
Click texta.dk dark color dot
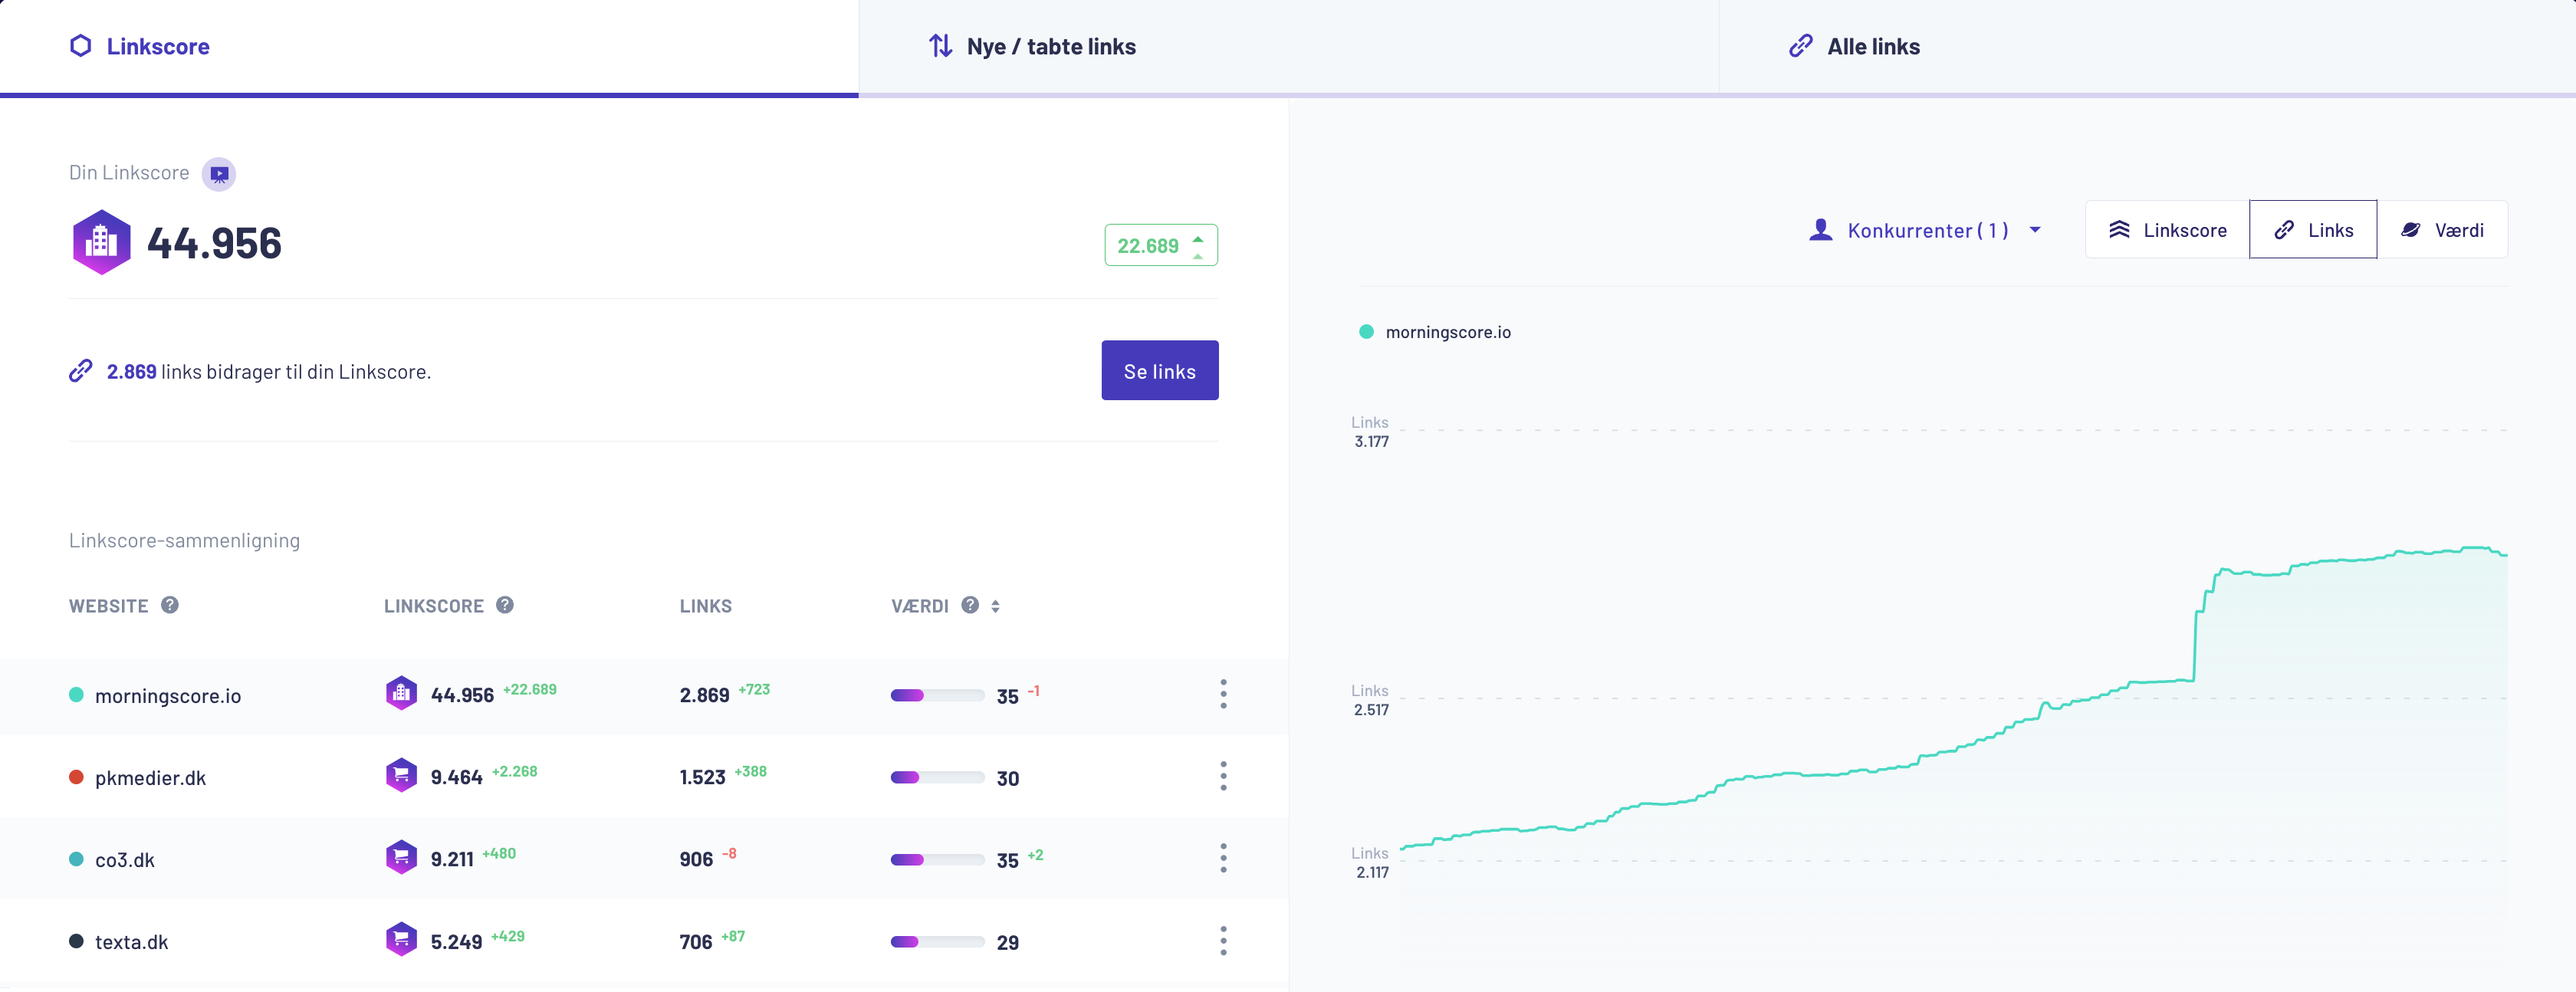(76, 941)
